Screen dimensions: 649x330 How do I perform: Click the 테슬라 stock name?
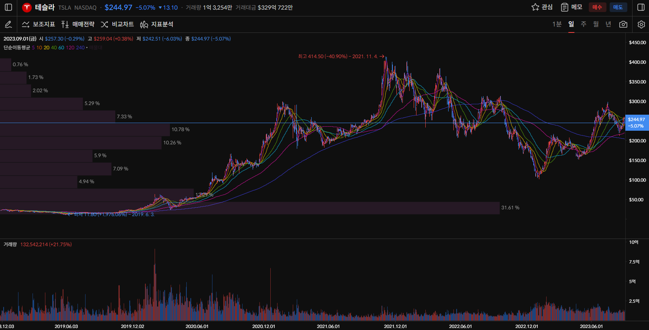[x=45, y=7]
